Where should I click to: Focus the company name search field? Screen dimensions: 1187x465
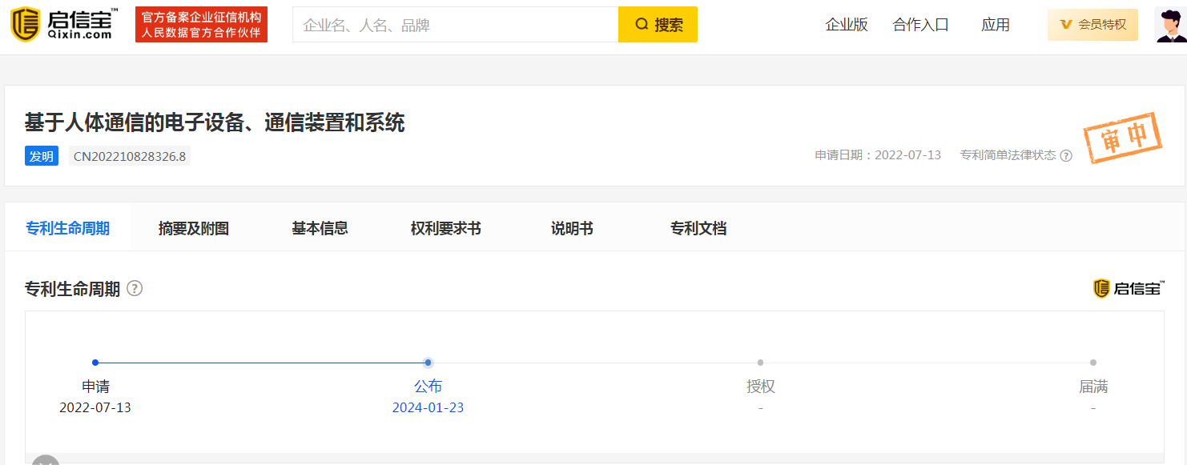pyautogui.click(x=455, y=25)
